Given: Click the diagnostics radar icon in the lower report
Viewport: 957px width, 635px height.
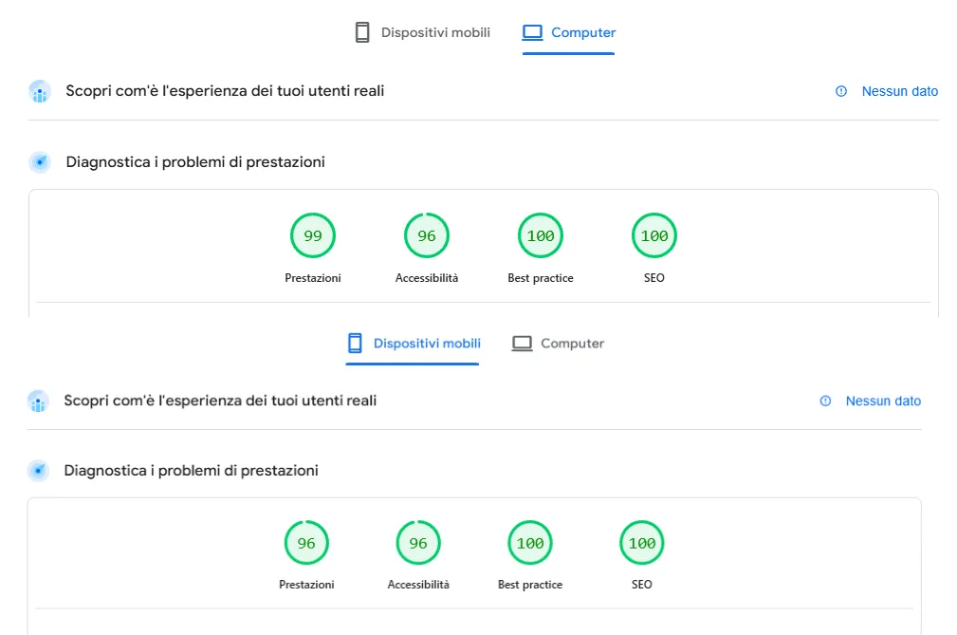Looking at the screenshot, I should click(38, 471).
